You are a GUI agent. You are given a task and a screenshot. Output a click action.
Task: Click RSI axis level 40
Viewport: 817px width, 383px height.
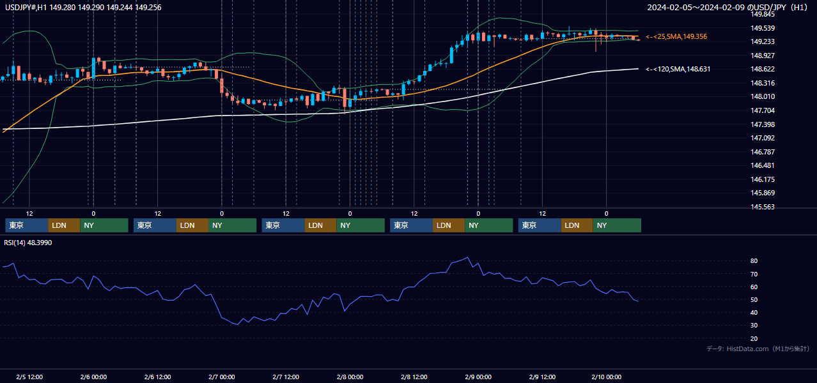click(754, 312)
